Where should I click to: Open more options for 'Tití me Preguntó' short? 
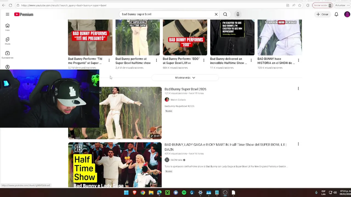[x=109, y=60]
